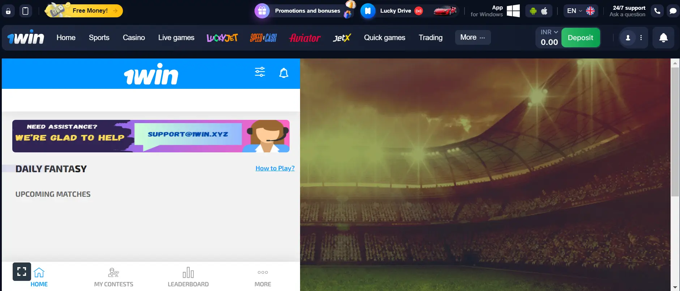Click the Android app icon
The height and width of the screenshot is (291, 680).
[x=533, y=11]
